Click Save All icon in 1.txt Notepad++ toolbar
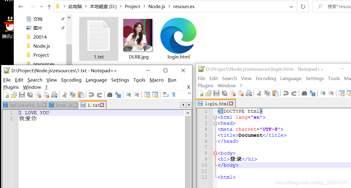 [30, 95]
